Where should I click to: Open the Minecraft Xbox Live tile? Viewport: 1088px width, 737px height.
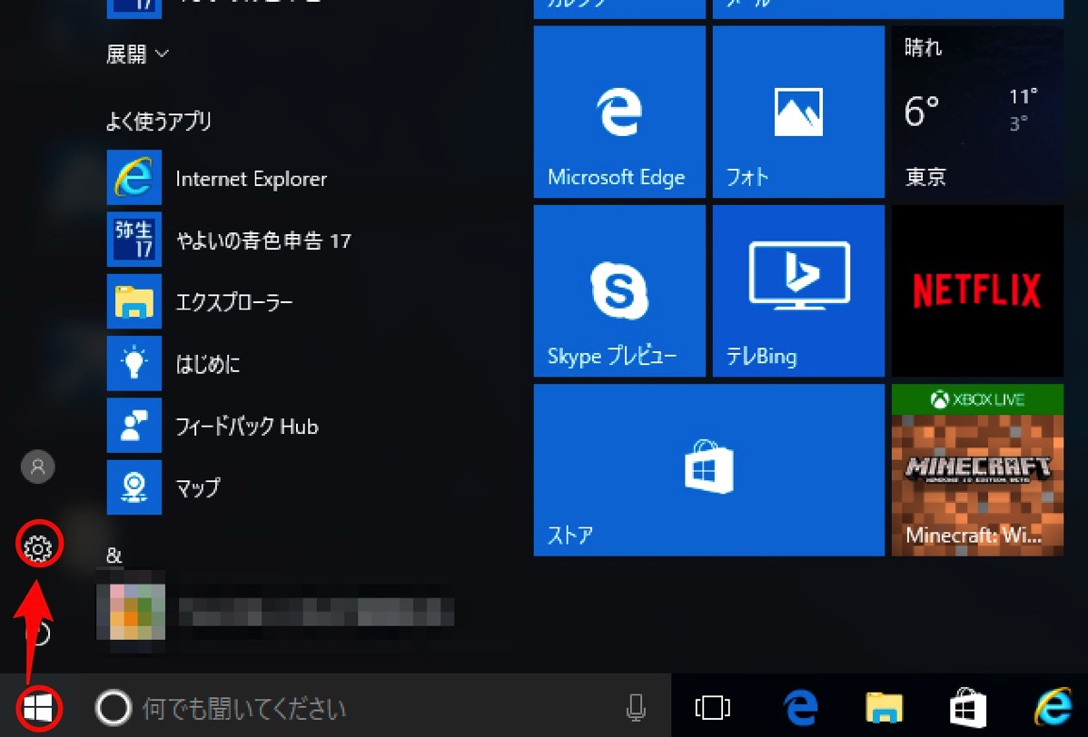coord(977,469)
